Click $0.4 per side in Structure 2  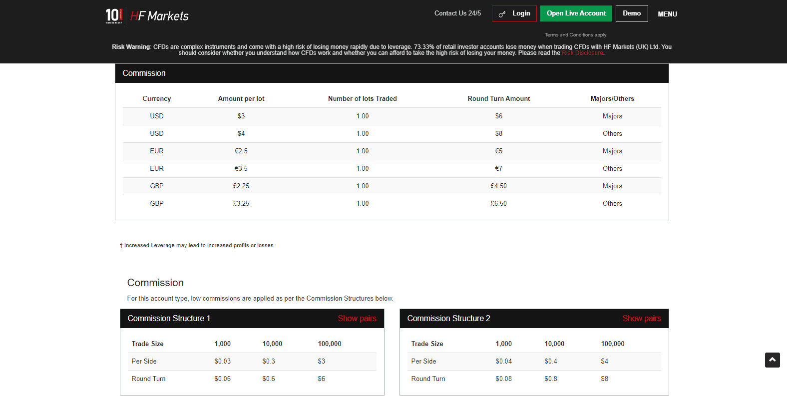click(551, 362)
